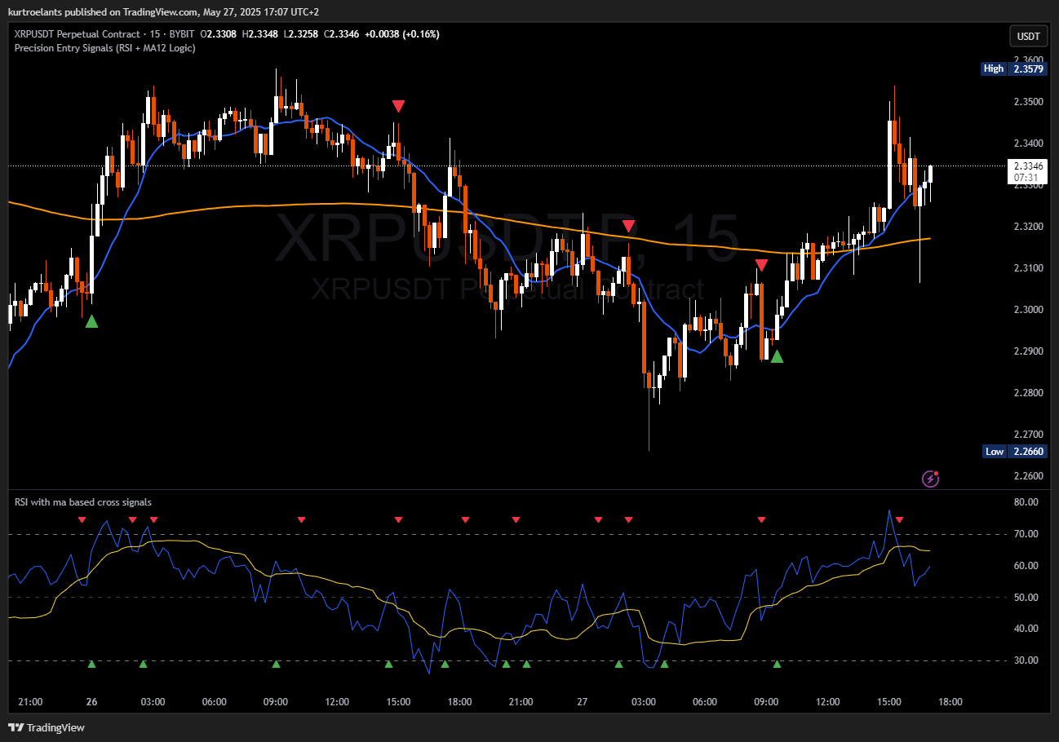Click the 27 date label on the time axis

pos(583,702)
